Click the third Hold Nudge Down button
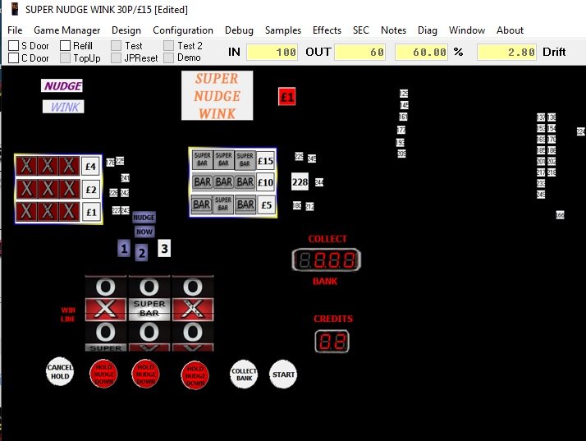Image resolution: width=586 pixels, height=441 pixels. click(195, 375)
